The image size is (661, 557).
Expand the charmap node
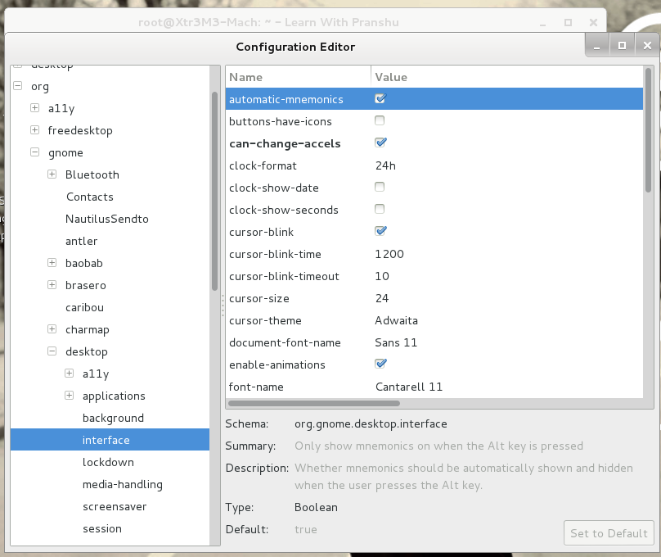coord(52,329)
